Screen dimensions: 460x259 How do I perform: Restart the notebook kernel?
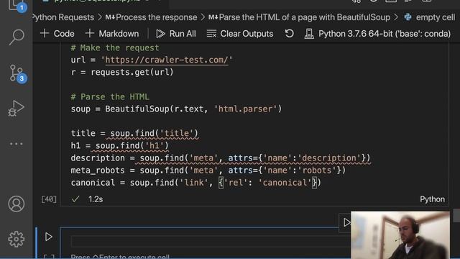289,34
